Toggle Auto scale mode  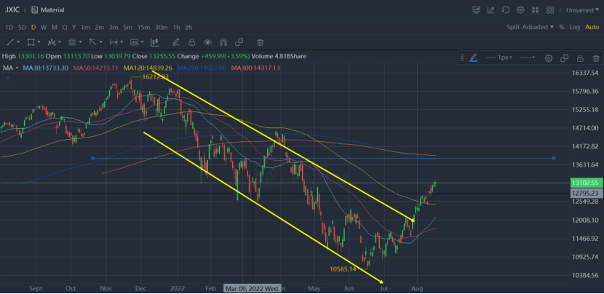pos(592,27)
